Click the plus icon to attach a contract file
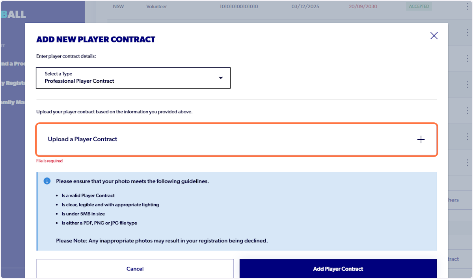This screenshot has width=473, height=279. (x=421, y=139)
